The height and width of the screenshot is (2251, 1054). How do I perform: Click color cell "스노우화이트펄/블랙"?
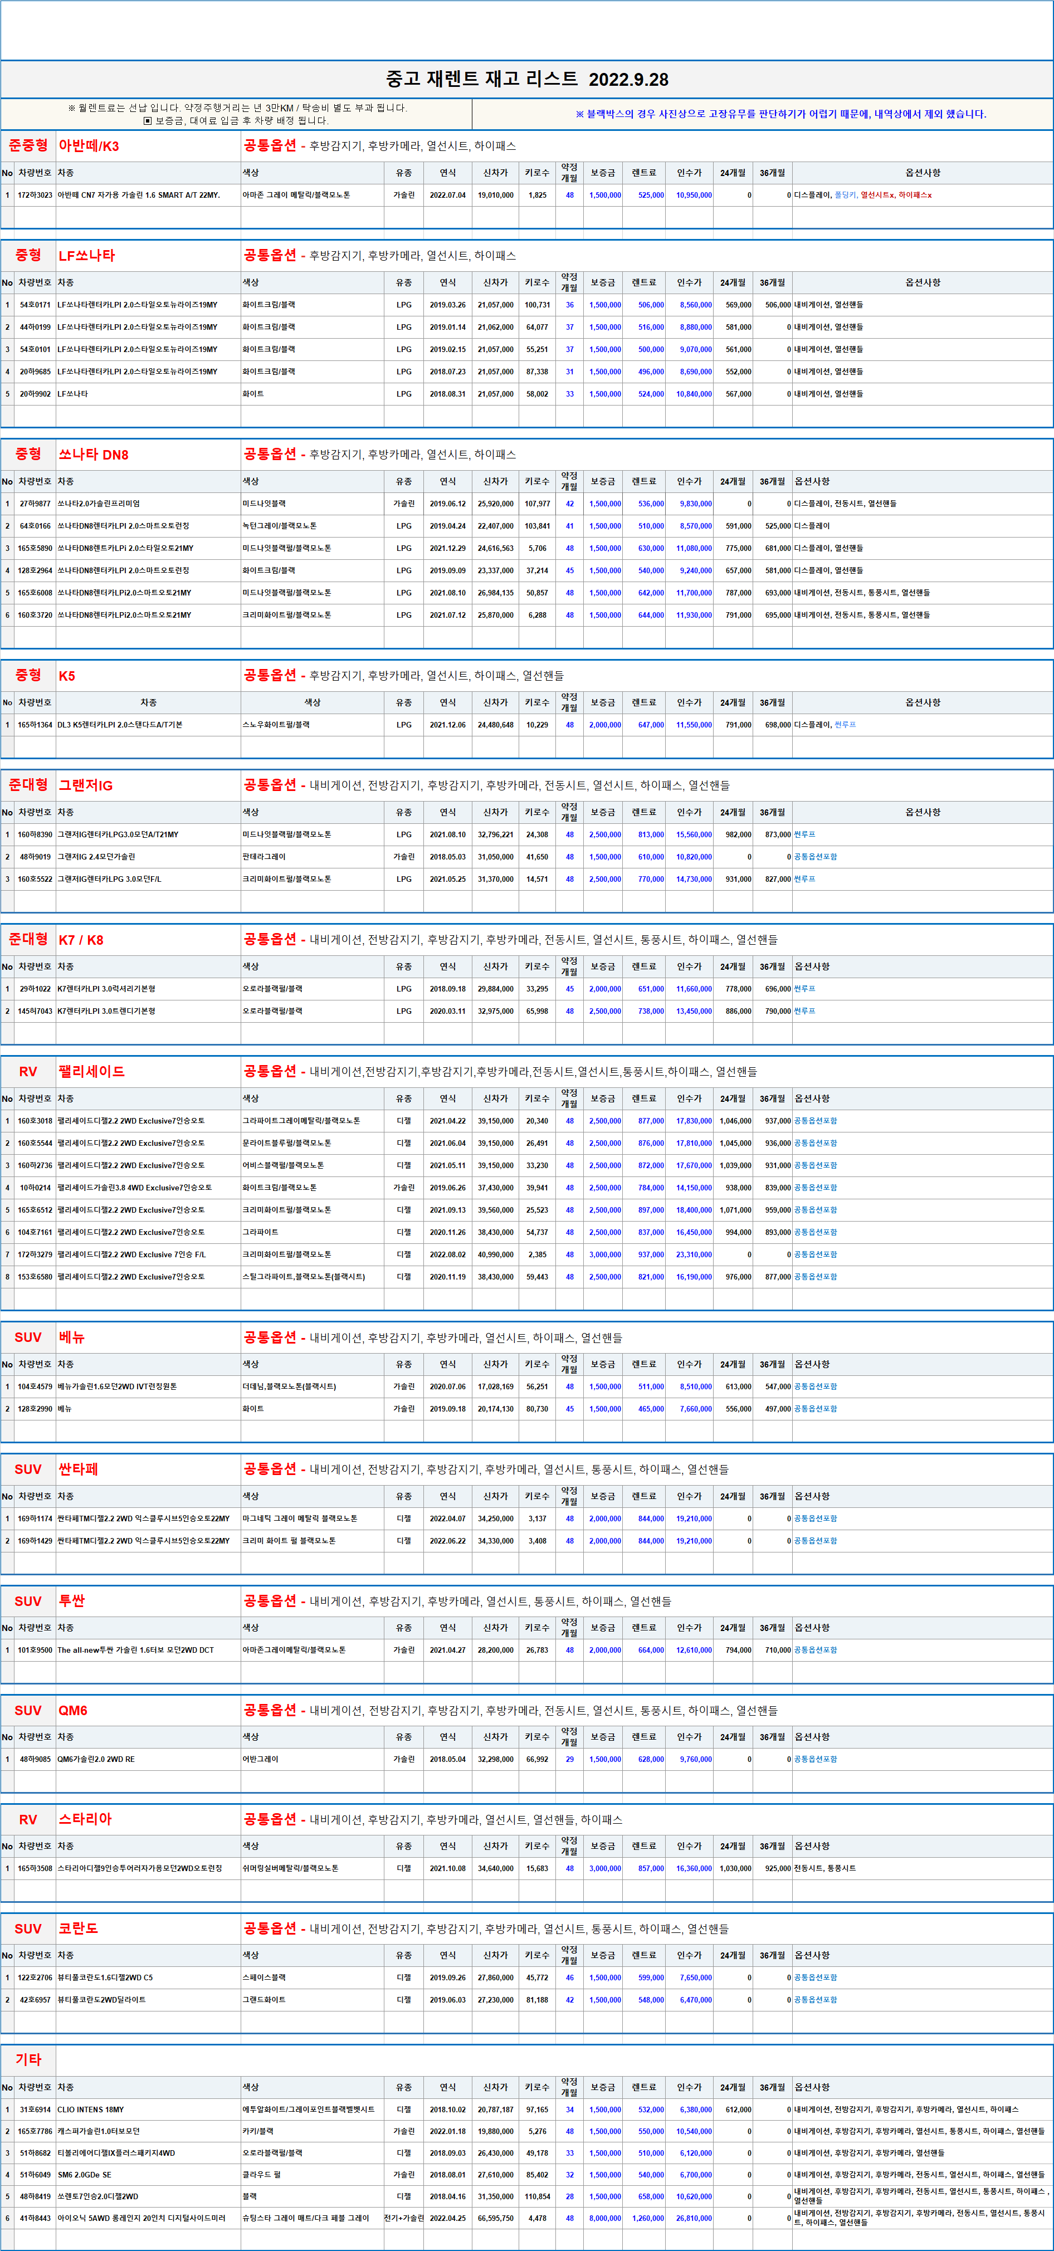276,725
